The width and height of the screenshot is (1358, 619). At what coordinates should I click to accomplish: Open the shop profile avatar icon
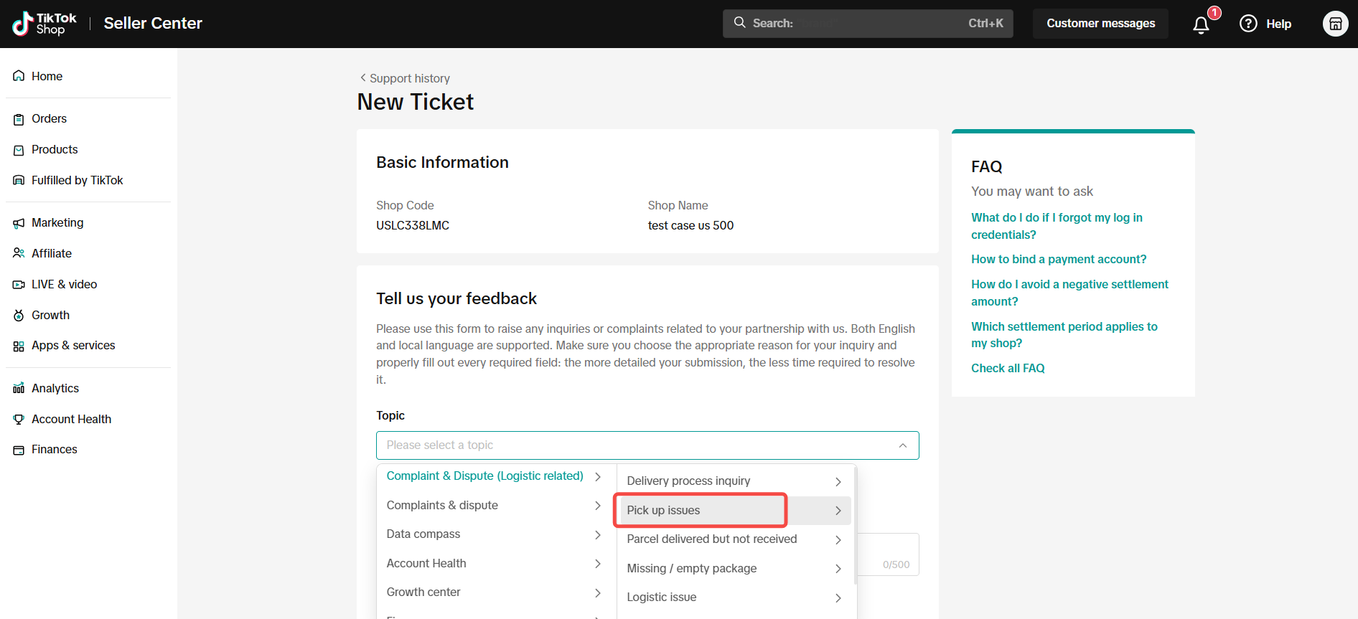click(1335, 24)
